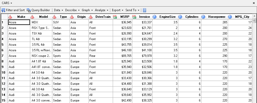Select row header number 15
Viewport: 257px width, 103px height.
(4, 100)
